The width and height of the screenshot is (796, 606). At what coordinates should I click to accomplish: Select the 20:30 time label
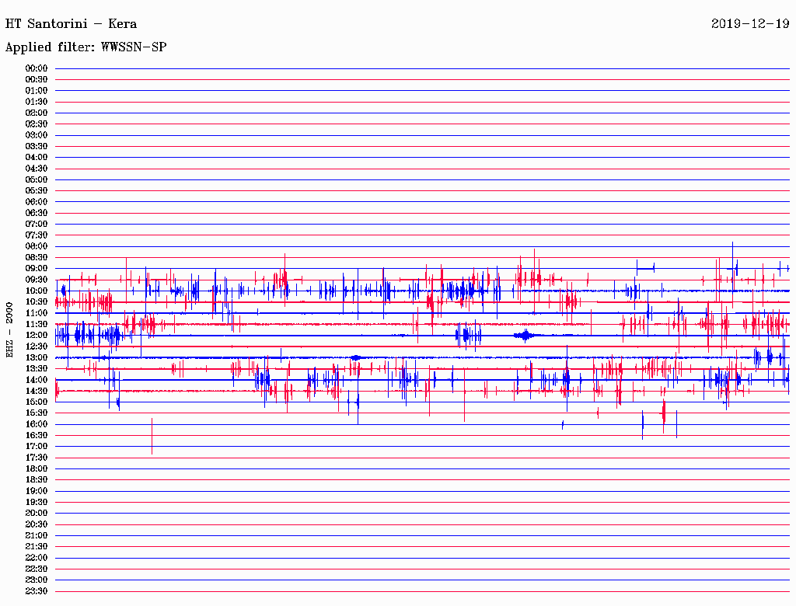(x=37, y=524)
